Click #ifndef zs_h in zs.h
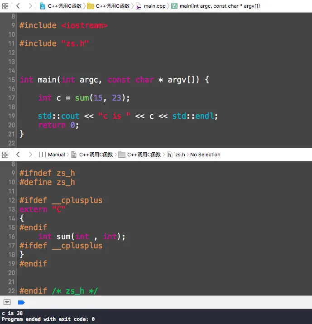Image resolution: width=312 pixels, height=324 pixels. click(x=47, y=173)
